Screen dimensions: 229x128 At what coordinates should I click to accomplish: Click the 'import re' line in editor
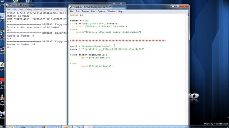(x=76, y=15)
